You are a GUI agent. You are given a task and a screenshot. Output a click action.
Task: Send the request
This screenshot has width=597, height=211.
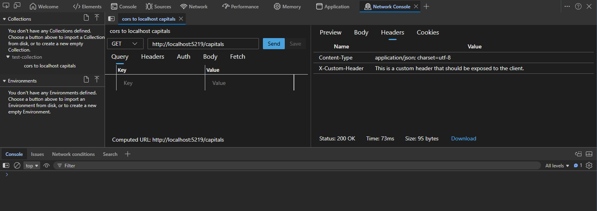[274, 44]
